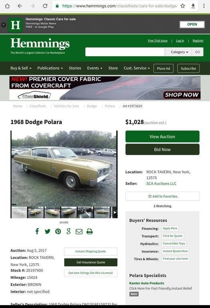Expand the Buy & Sell menu
This screenshot has width=210, height=308.
[x=21, y=68]
